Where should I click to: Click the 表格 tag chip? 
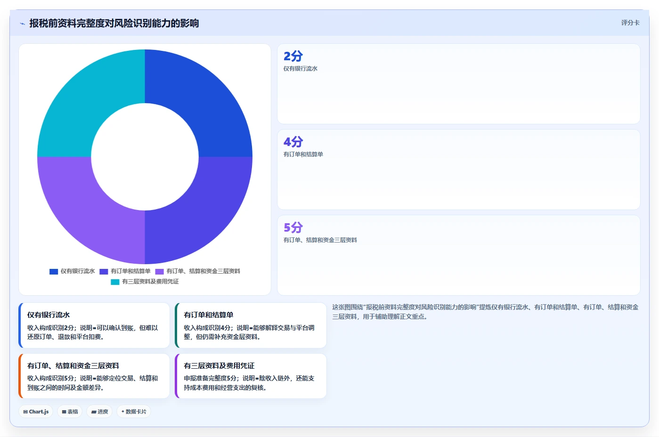pyautogui.click(x=70, y=412)
